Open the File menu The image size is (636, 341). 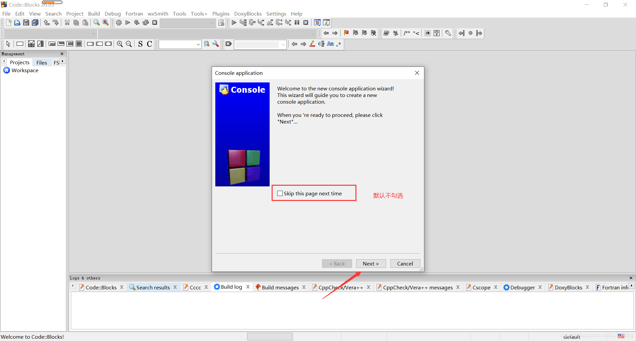coord(7,14)
